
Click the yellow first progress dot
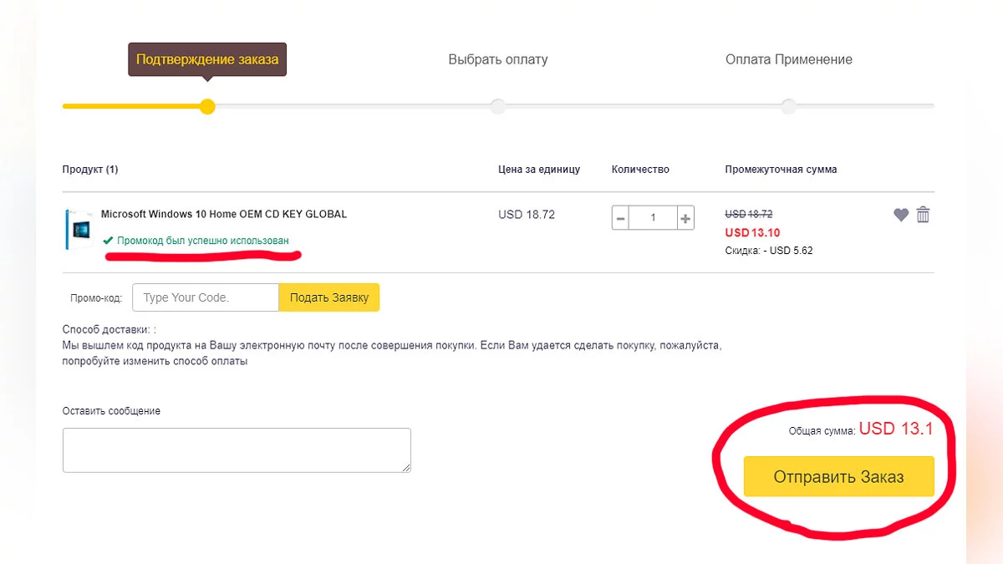click(207, 106)
